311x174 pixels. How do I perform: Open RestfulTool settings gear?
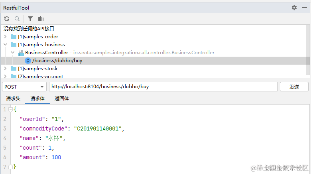[294, 8]
